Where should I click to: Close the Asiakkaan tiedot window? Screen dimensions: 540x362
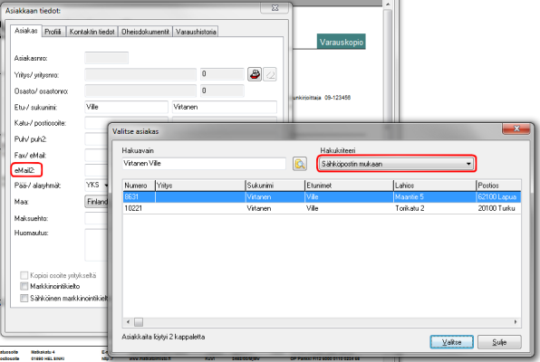pyautogui.click(x=275, y=7)
